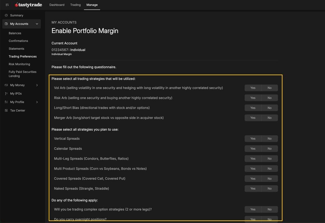Go to Confirmations

tap(18, 41)
